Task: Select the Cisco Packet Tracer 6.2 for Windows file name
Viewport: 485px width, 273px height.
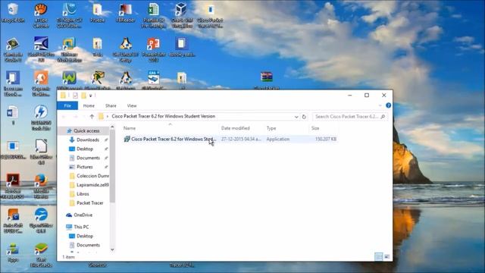Action: click(174, 140)
